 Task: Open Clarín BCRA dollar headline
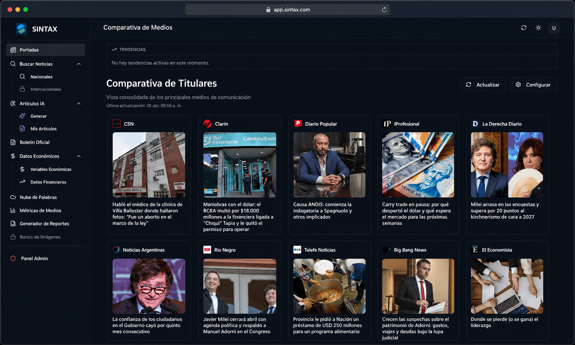[239, 217]
